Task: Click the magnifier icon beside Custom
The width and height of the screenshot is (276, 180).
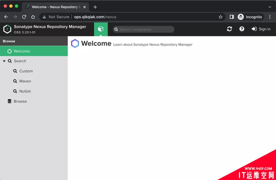Action: click(15, 71)
